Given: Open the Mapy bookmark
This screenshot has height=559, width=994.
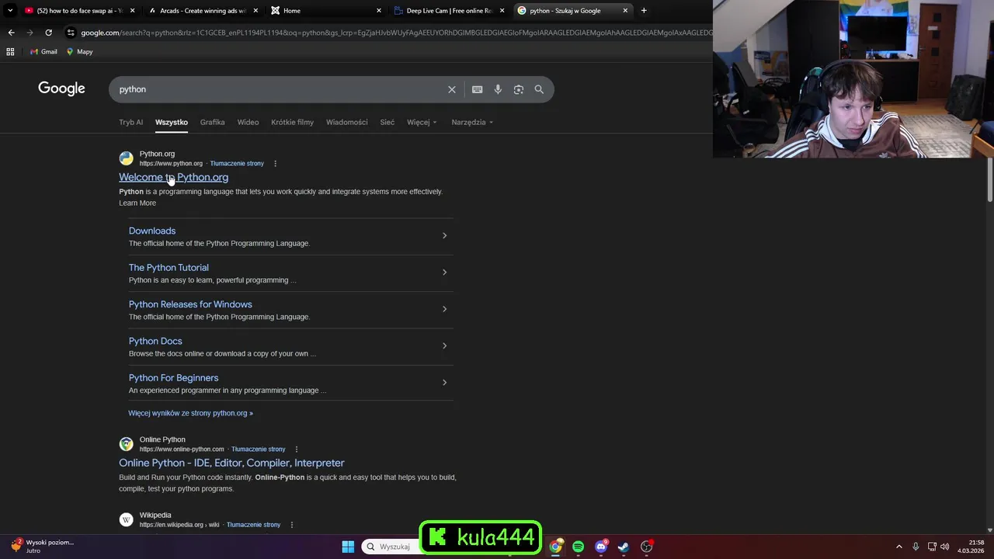Looking at the screenshot, I should click(79, 52).
